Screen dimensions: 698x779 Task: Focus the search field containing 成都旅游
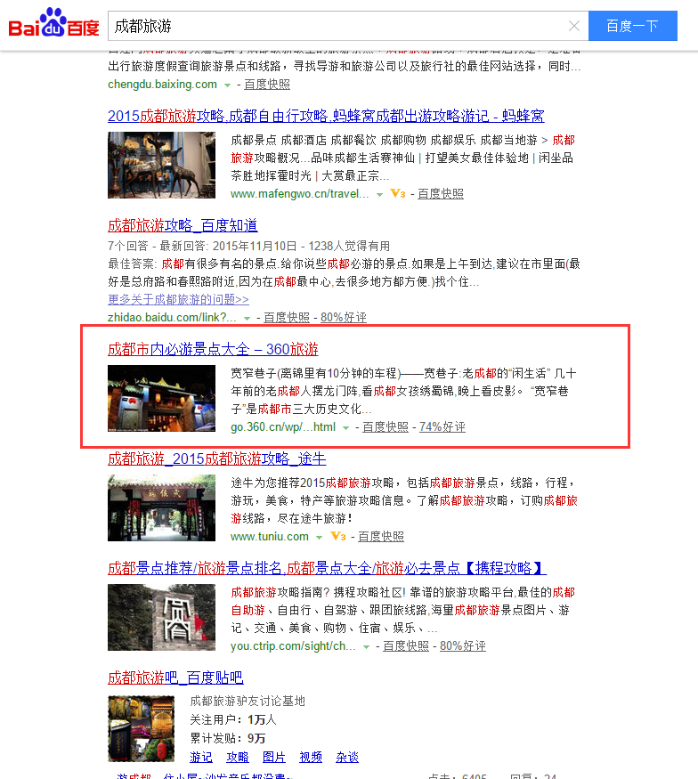(338, 27)
